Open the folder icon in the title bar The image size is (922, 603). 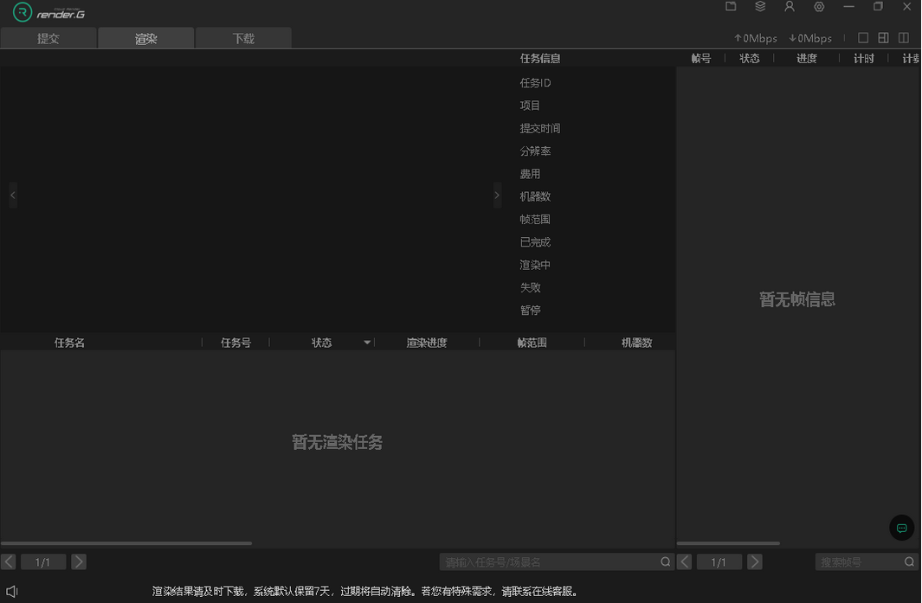tap(730, 7)
